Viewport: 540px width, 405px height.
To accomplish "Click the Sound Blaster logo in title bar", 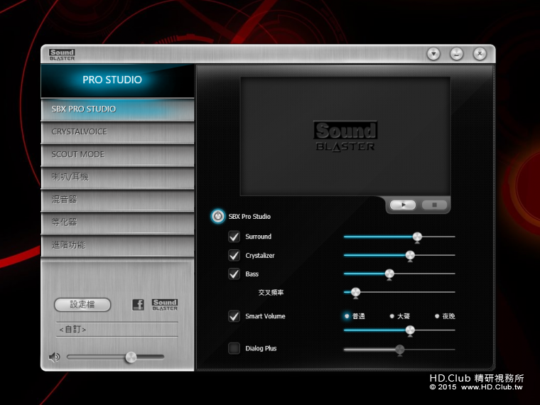I will point(62,55).
